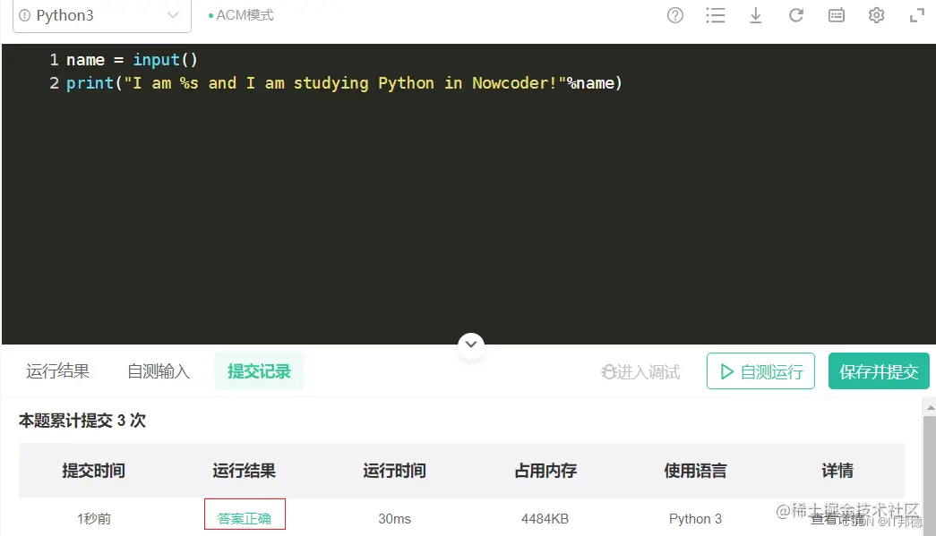Click the 使用语言 column header
936x536 pixels.
(x=695, y=471)
